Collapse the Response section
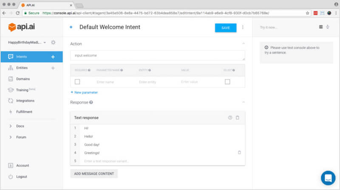Viewport: 340px width, 190px height. [243, 102]
